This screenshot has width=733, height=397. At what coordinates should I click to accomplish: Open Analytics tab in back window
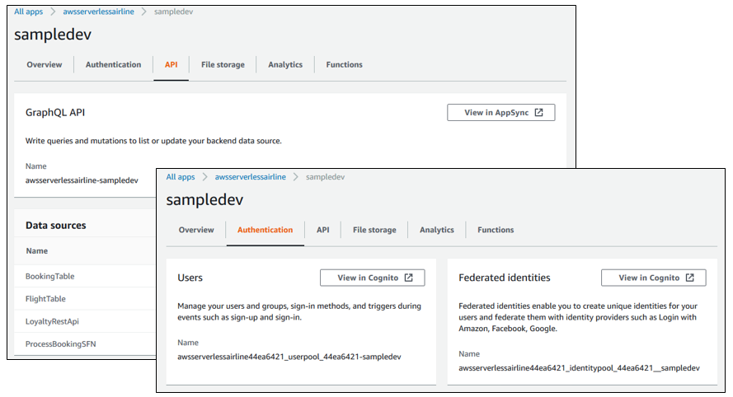(285, 65)
